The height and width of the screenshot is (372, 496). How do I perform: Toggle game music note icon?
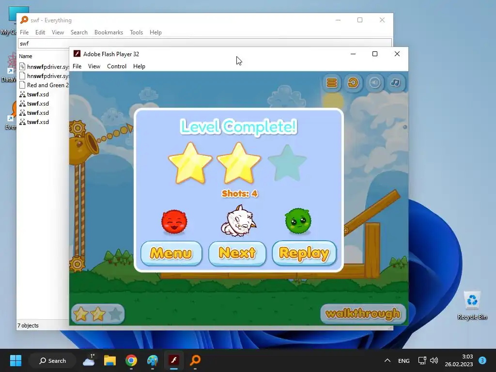point(395,83)
